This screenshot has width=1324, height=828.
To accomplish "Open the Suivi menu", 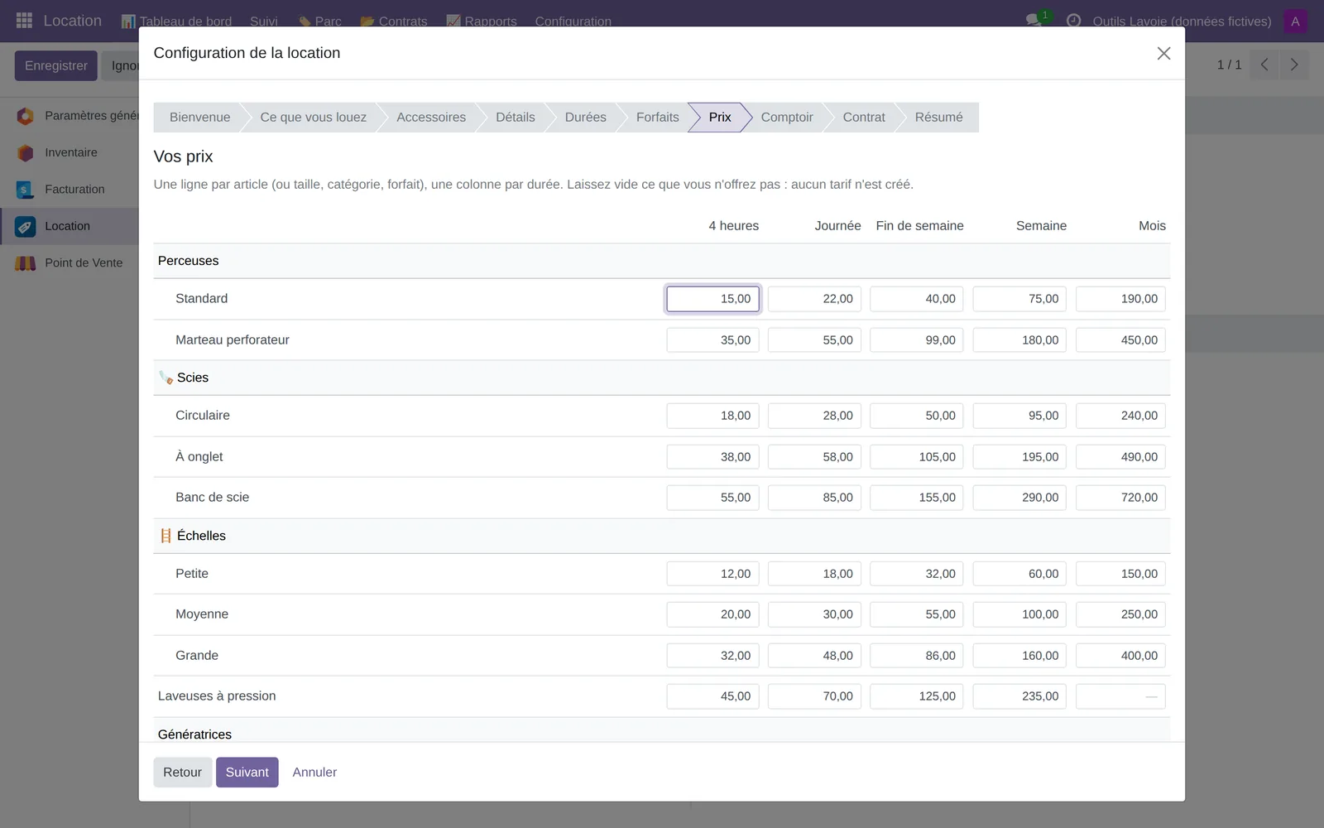I will 264,22.
